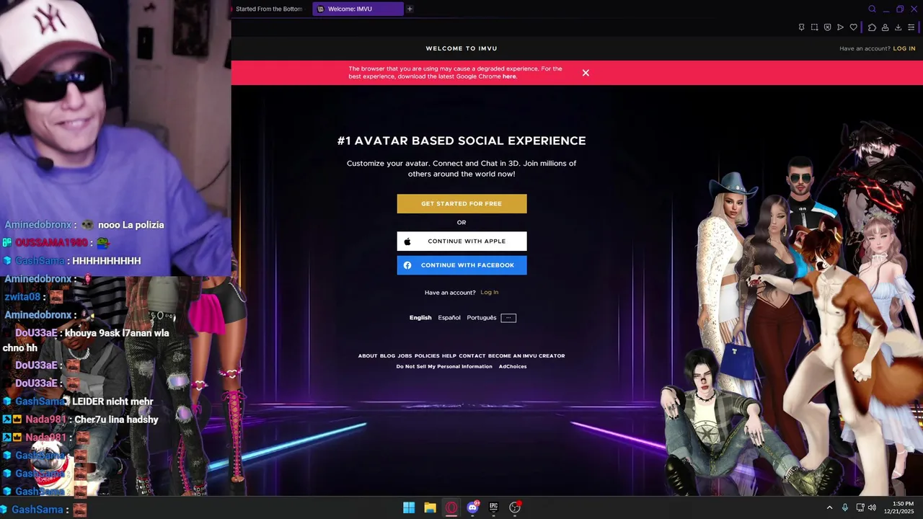
Task: Click the WELCOME TO IMVU header text
Action: click(461, 48)
